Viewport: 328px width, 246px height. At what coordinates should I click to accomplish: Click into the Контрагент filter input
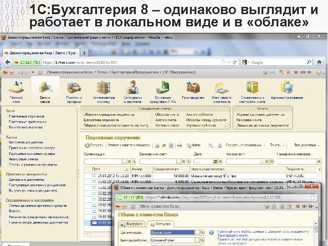click(243, 161)
